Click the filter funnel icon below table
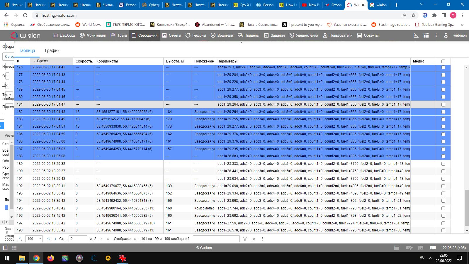 (x=245, y=239)
